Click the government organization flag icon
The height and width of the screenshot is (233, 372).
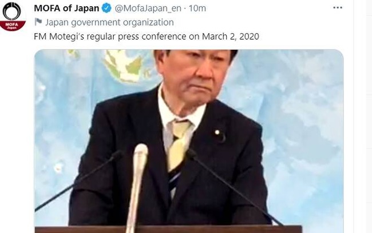click(38, 22)
